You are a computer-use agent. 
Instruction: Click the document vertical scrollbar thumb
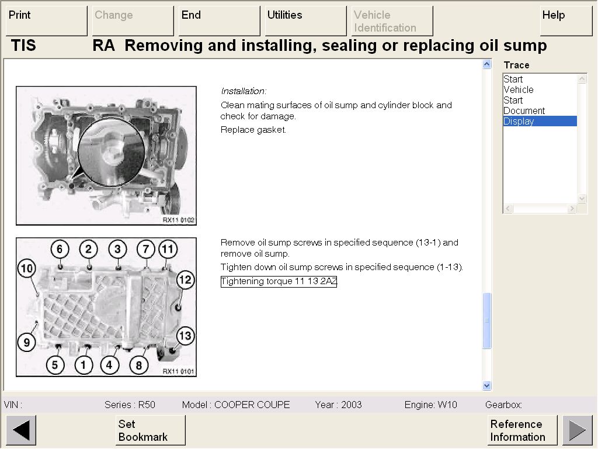487,320
